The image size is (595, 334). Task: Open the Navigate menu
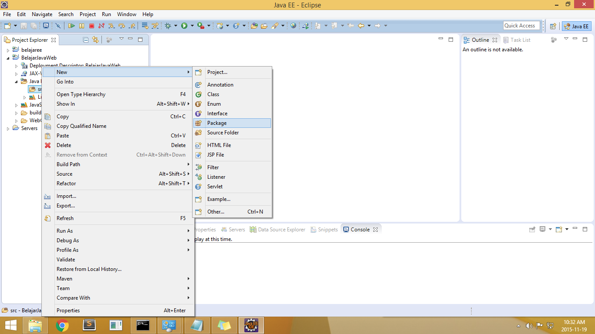tap(42, 14)
